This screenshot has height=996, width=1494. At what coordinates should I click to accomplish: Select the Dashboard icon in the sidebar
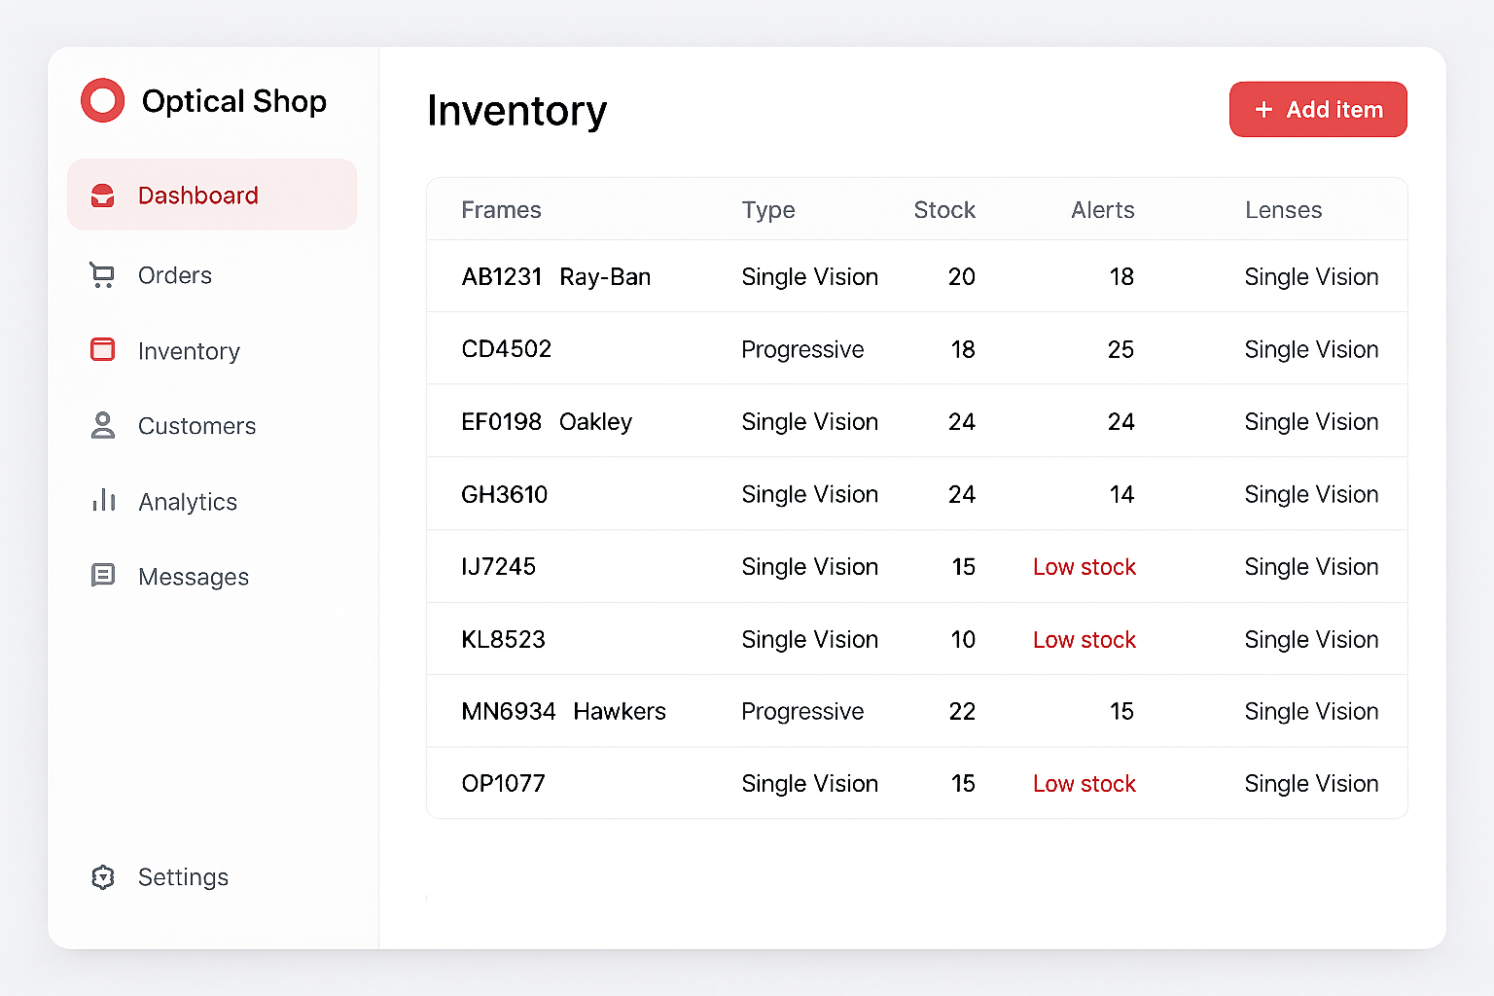(x=102, y=195)
